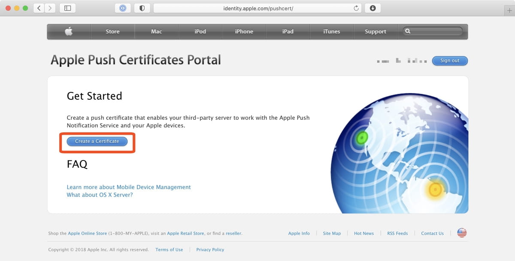Viewport: 515px width, 261px height.
Task: Open the iPod navigation item
Action: tap(200, 31)
